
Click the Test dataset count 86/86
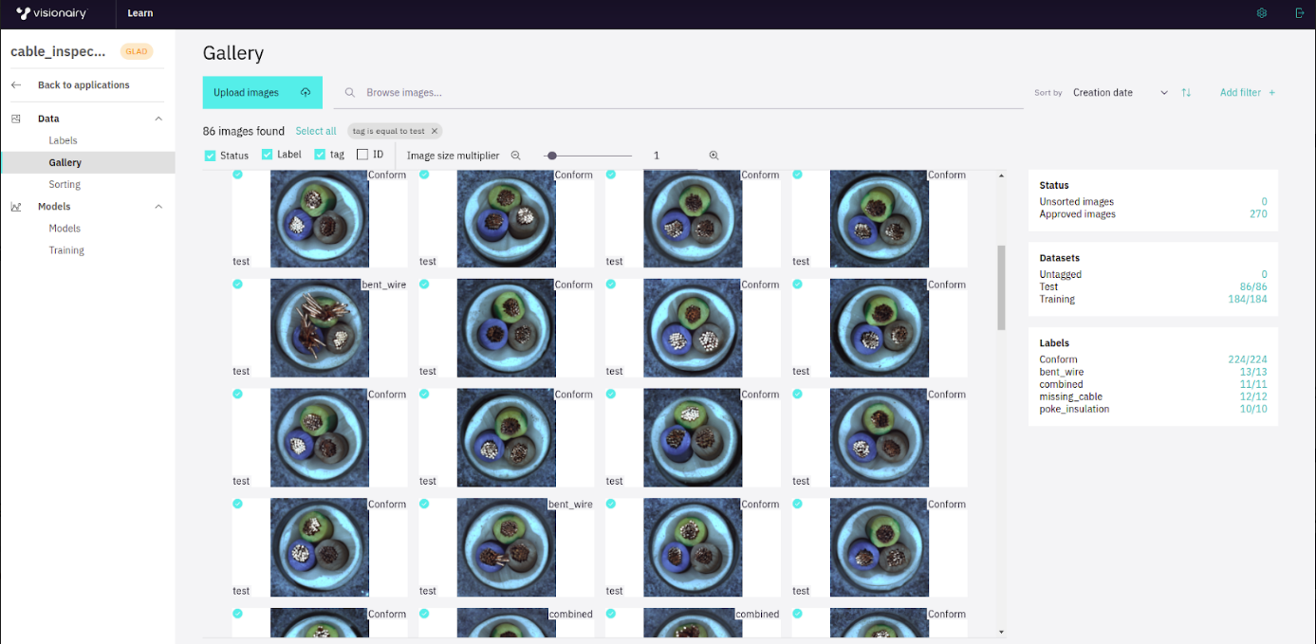(1253, 286)
